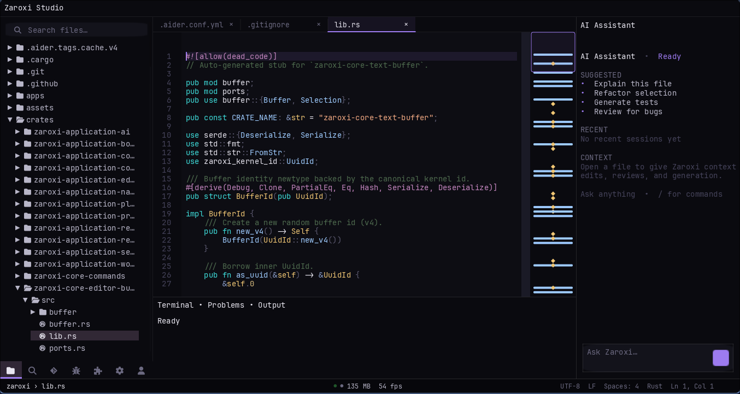Click the 54 fps readout
Viewport: 740px width, 394px height.
(390, 386)
